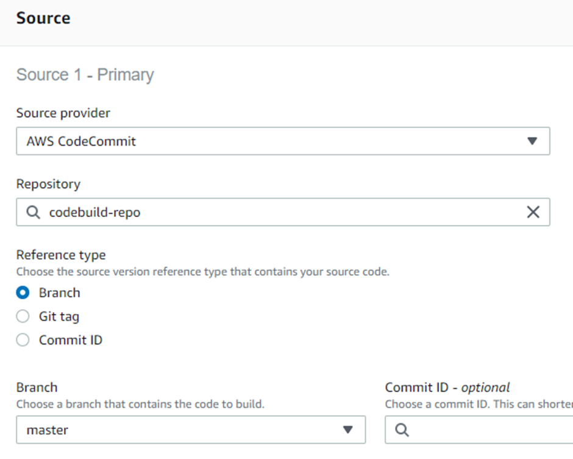573x459 pixels.
Task: Click the "Git tag" option label text
Action: (59, 316)
